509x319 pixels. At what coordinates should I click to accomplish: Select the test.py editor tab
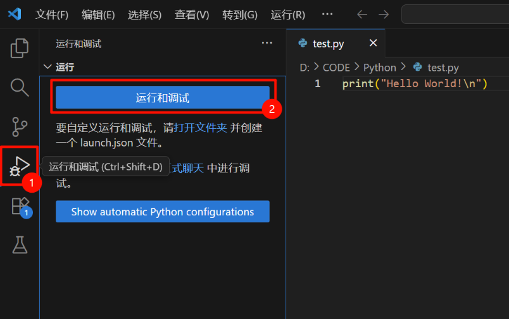coord(336,43)
